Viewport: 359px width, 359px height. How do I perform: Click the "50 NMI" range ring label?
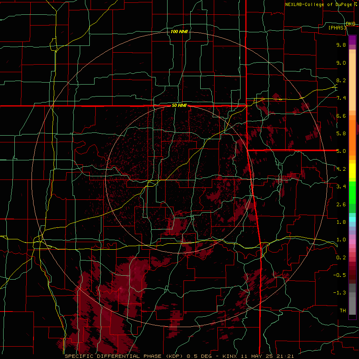(x=179, y=106)
